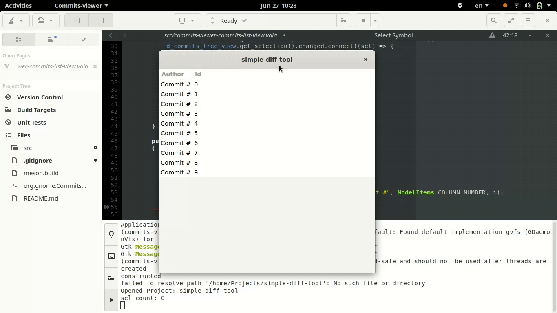The height and width of the screenshot is (313, 557).
Task: Click the build output panel scrollbar
Action: [x=554, y=267]
